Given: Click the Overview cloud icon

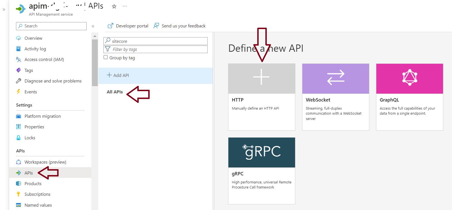Looking at the screenshot, I should (x=18, y=38).
